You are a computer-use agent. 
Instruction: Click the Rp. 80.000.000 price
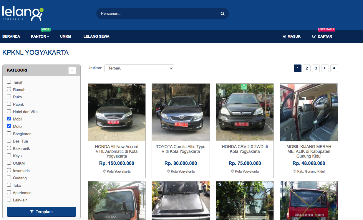pos(181,163)
